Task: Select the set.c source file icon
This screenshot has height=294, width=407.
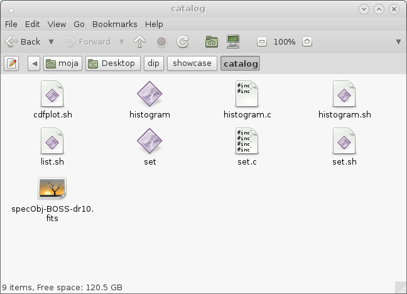Action: click(x=247, y=141)
